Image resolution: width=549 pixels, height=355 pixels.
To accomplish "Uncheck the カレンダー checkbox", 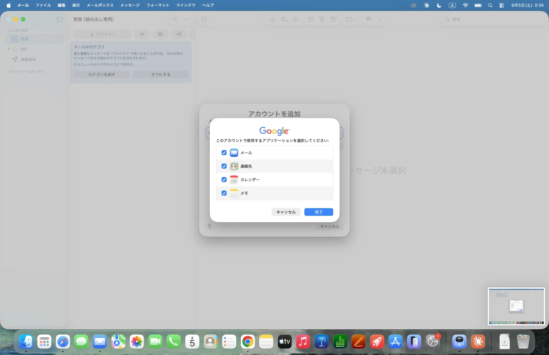I will (x=224, y=180).
